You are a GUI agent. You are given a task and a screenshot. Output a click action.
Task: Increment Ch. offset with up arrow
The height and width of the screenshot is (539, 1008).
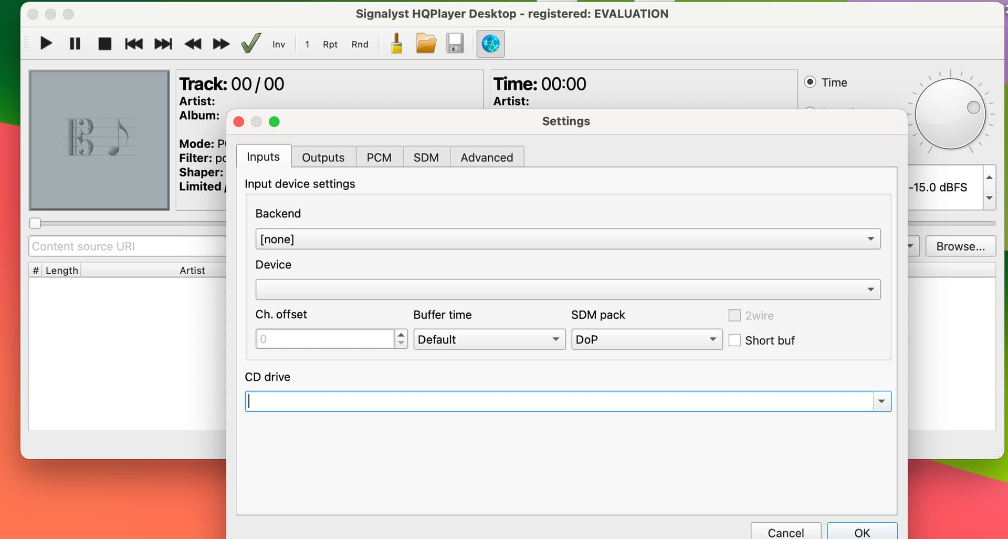pyautogui.click(x=401, y=334)
